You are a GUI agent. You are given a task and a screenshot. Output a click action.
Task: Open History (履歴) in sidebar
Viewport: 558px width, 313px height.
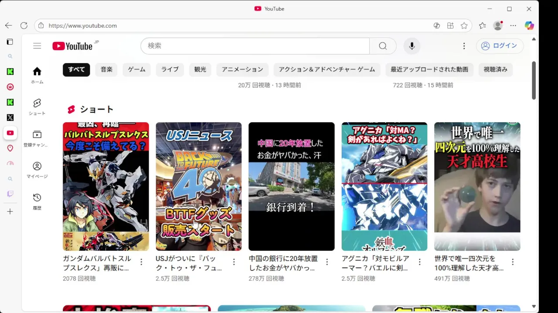(x=37, y=202)
